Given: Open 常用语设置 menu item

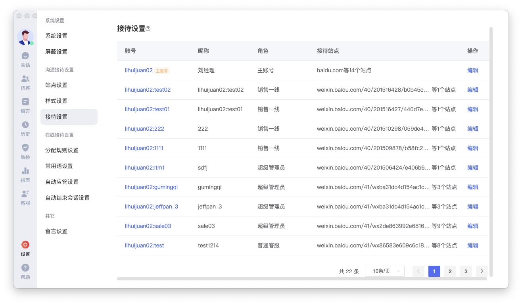Looking at the screenshot, I should click(69, 166).
